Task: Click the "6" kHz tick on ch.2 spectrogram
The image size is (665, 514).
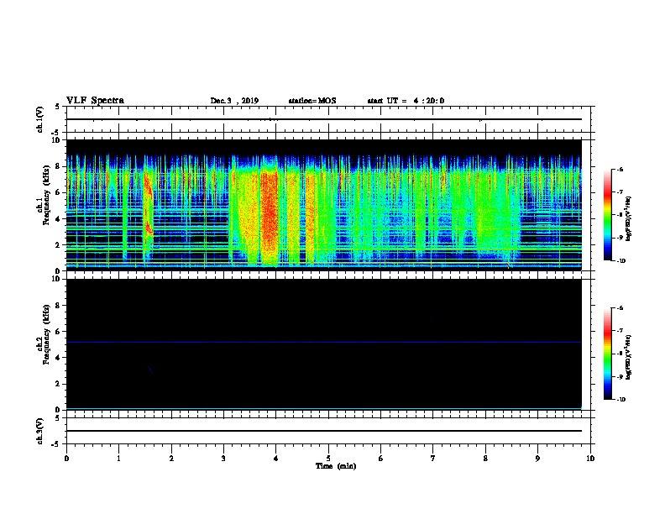Action: [58, 331]
